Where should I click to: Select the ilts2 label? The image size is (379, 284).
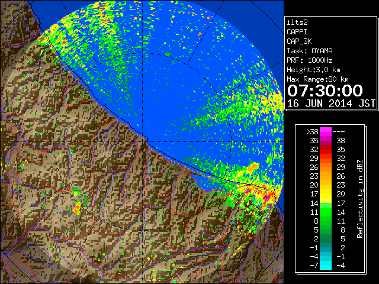pyautogui.click(x=297, y=22)
